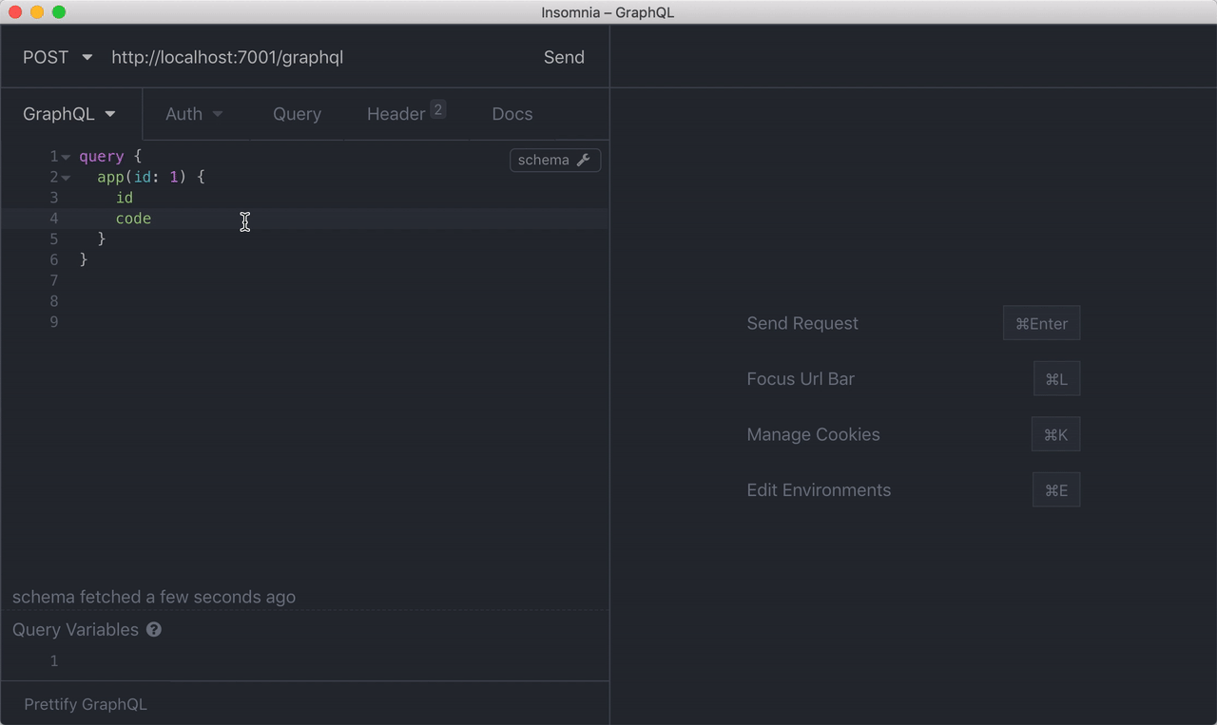Click the Query Variables label

[75, 629]
